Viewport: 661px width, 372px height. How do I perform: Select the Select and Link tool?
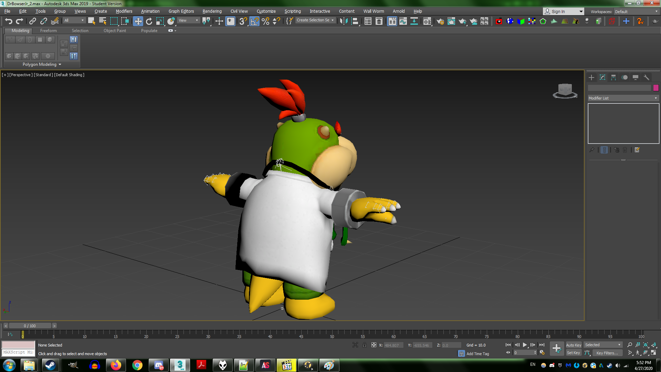coord(33,21)
